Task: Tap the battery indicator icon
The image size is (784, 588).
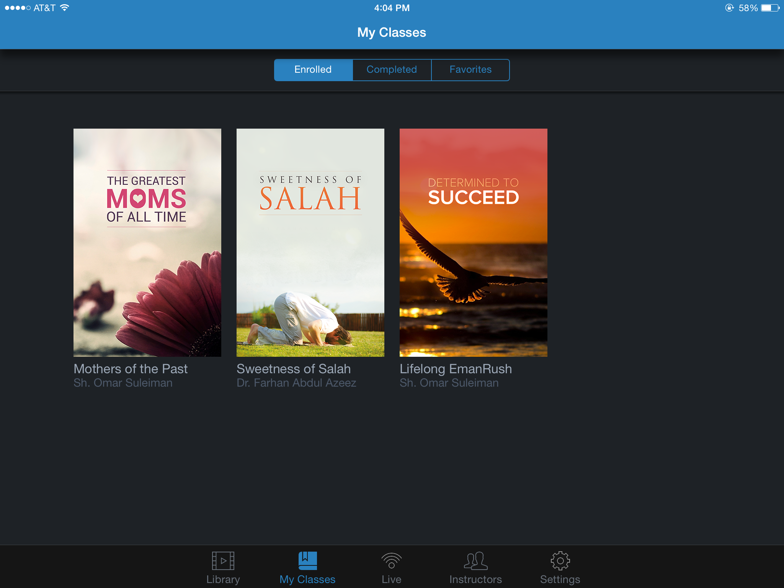Action: 770,8
